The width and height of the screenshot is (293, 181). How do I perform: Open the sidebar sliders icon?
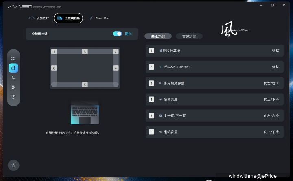click(13, 78)
